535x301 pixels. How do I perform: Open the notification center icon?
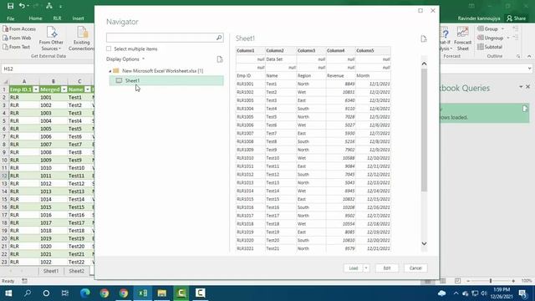tap(522, 293)
